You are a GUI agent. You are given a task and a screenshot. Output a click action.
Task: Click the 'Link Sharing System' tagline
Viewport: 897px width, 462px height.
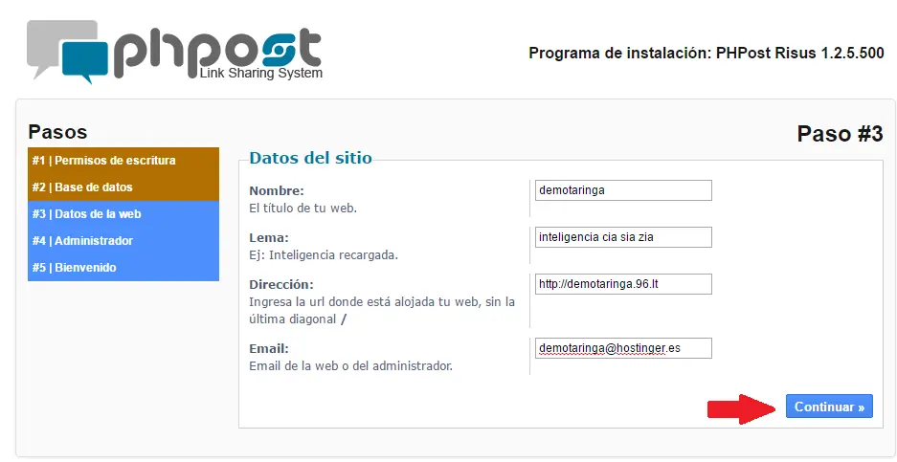pos(260,74)
